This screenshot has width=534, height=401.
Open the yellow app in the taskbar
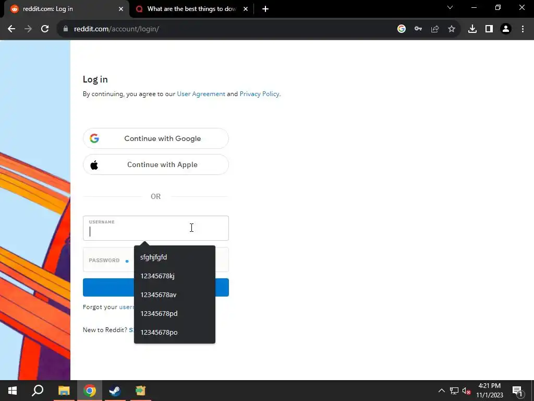pos(140,391)
